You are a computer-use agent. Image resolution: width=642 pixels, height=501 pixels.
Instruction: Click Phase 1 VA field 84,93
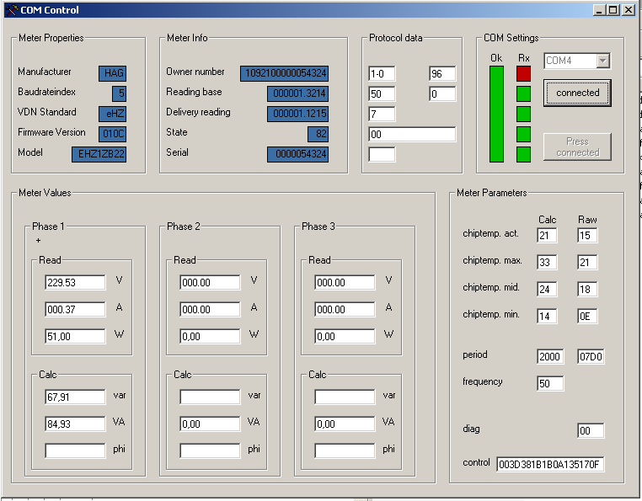tap(75, 424)
